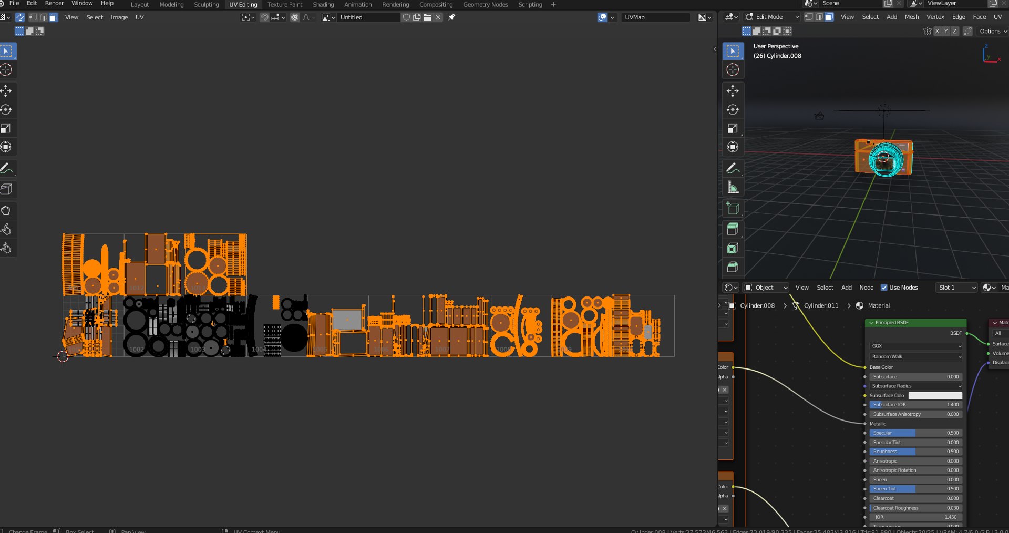Choose the Inset Faces tool
This screenshot has width=1009, height=533.
click(733, 248)
